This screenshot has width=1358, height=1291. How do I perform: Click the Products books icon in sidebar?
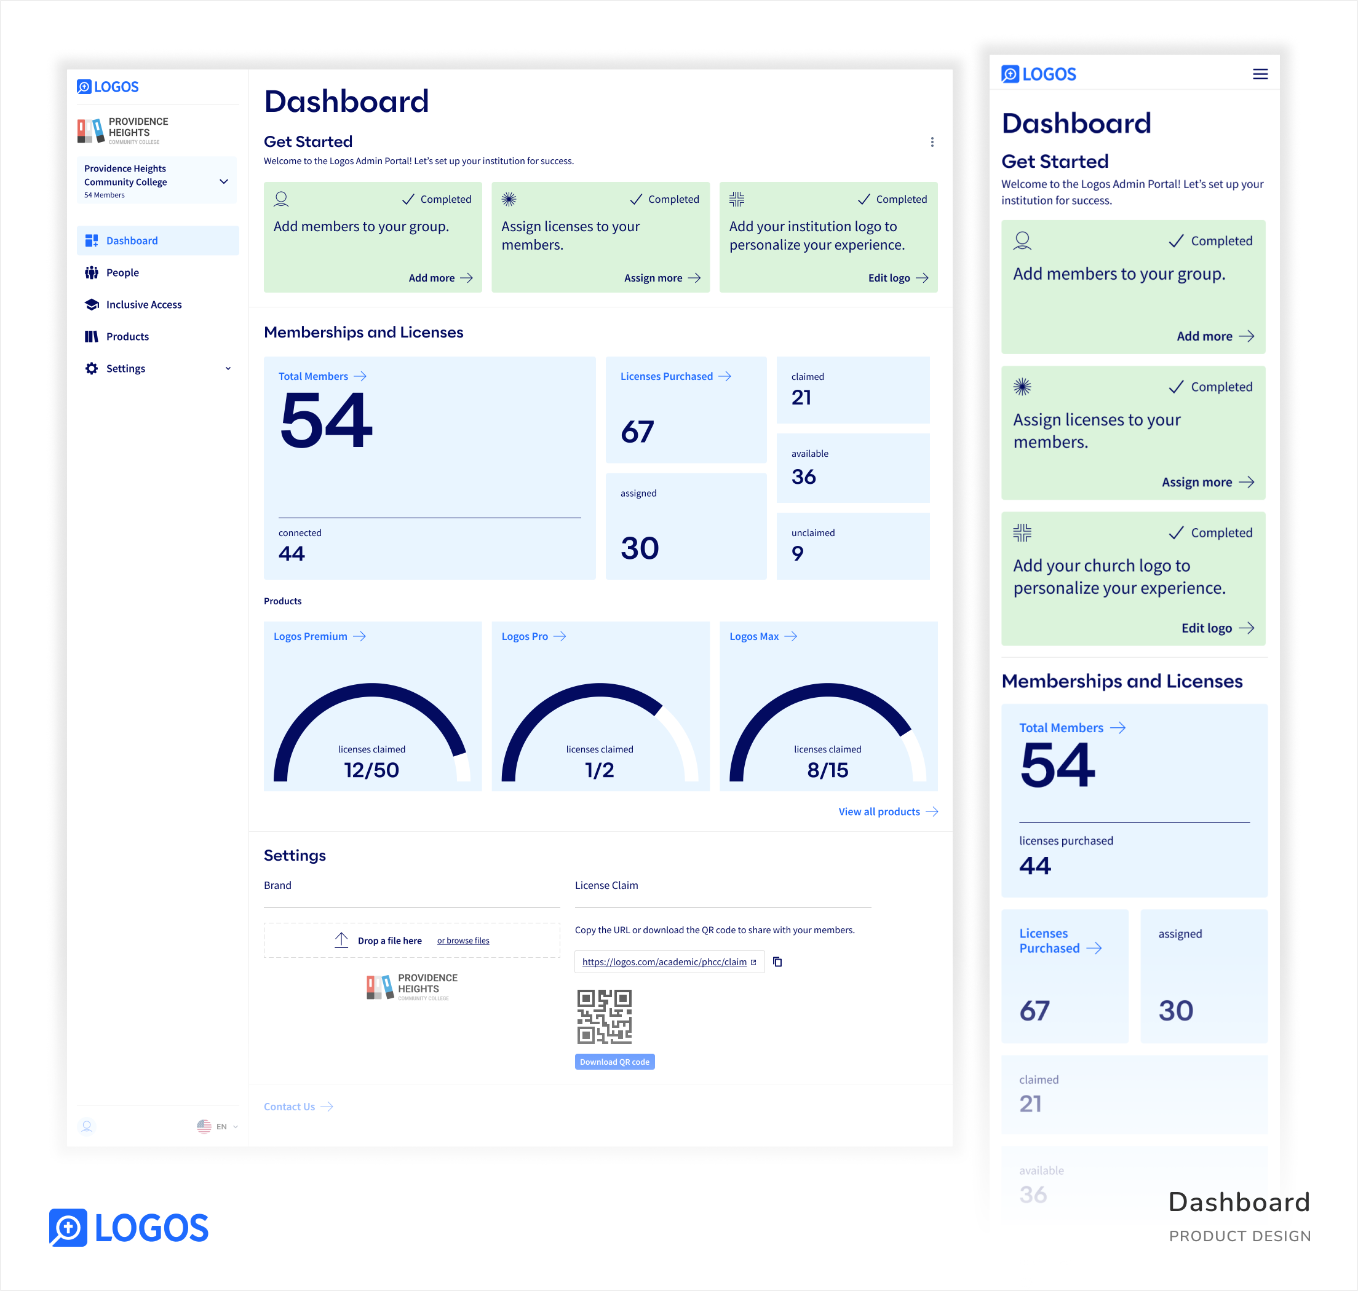click(91, 336)
